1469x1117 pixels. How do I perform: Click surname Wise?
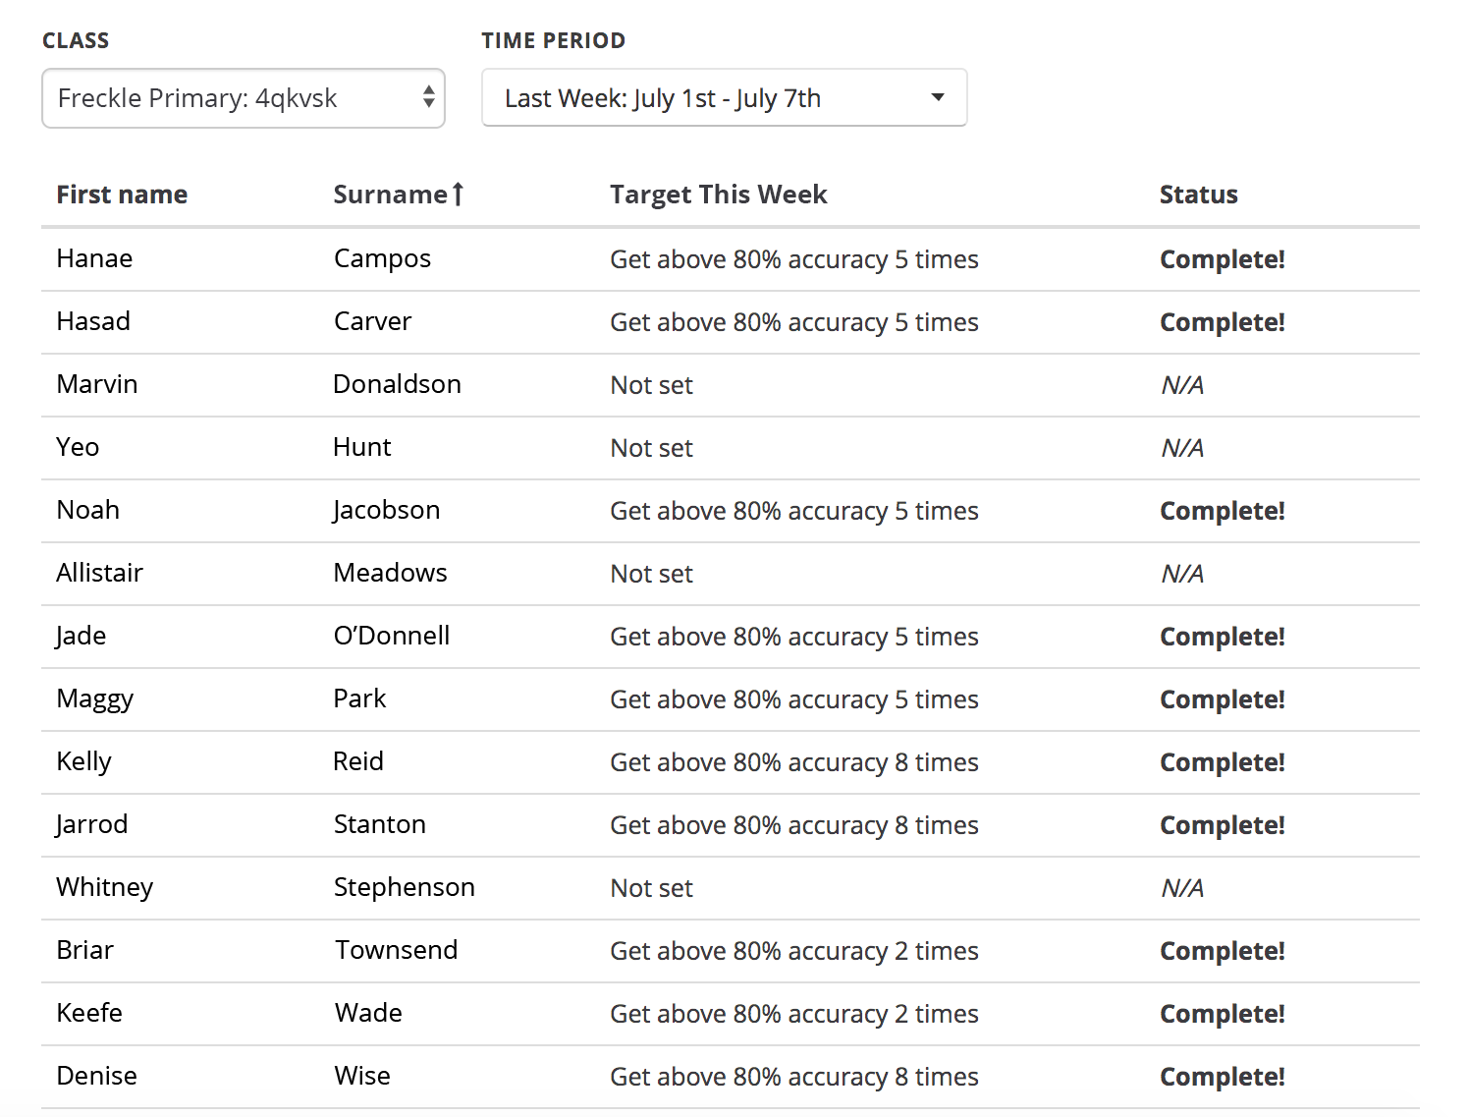pyautogui.click(x=362, y=1076)
